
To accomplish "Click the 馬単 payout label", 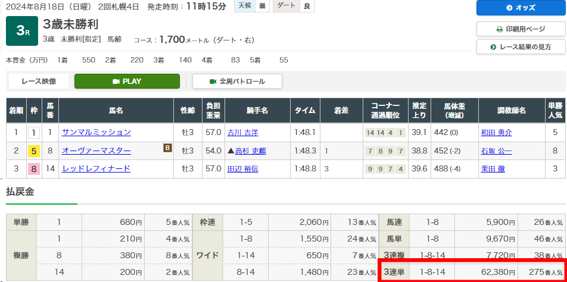I will (x=394, y=239).
